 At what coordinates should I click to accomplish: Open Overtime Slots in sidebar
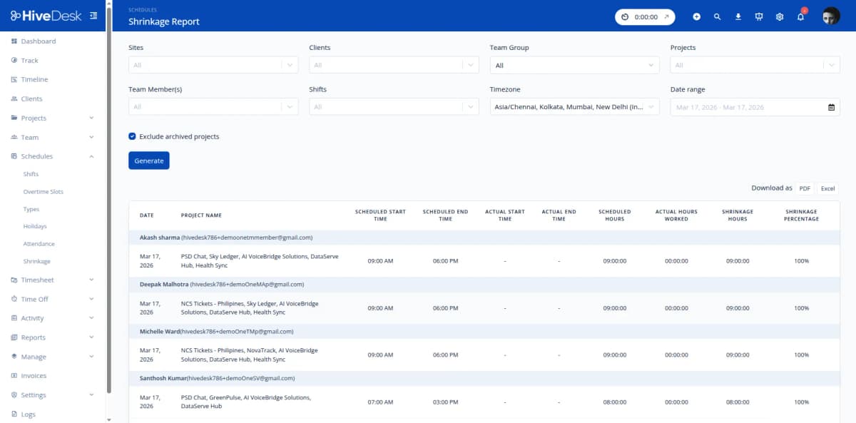[x=43, y=192]
